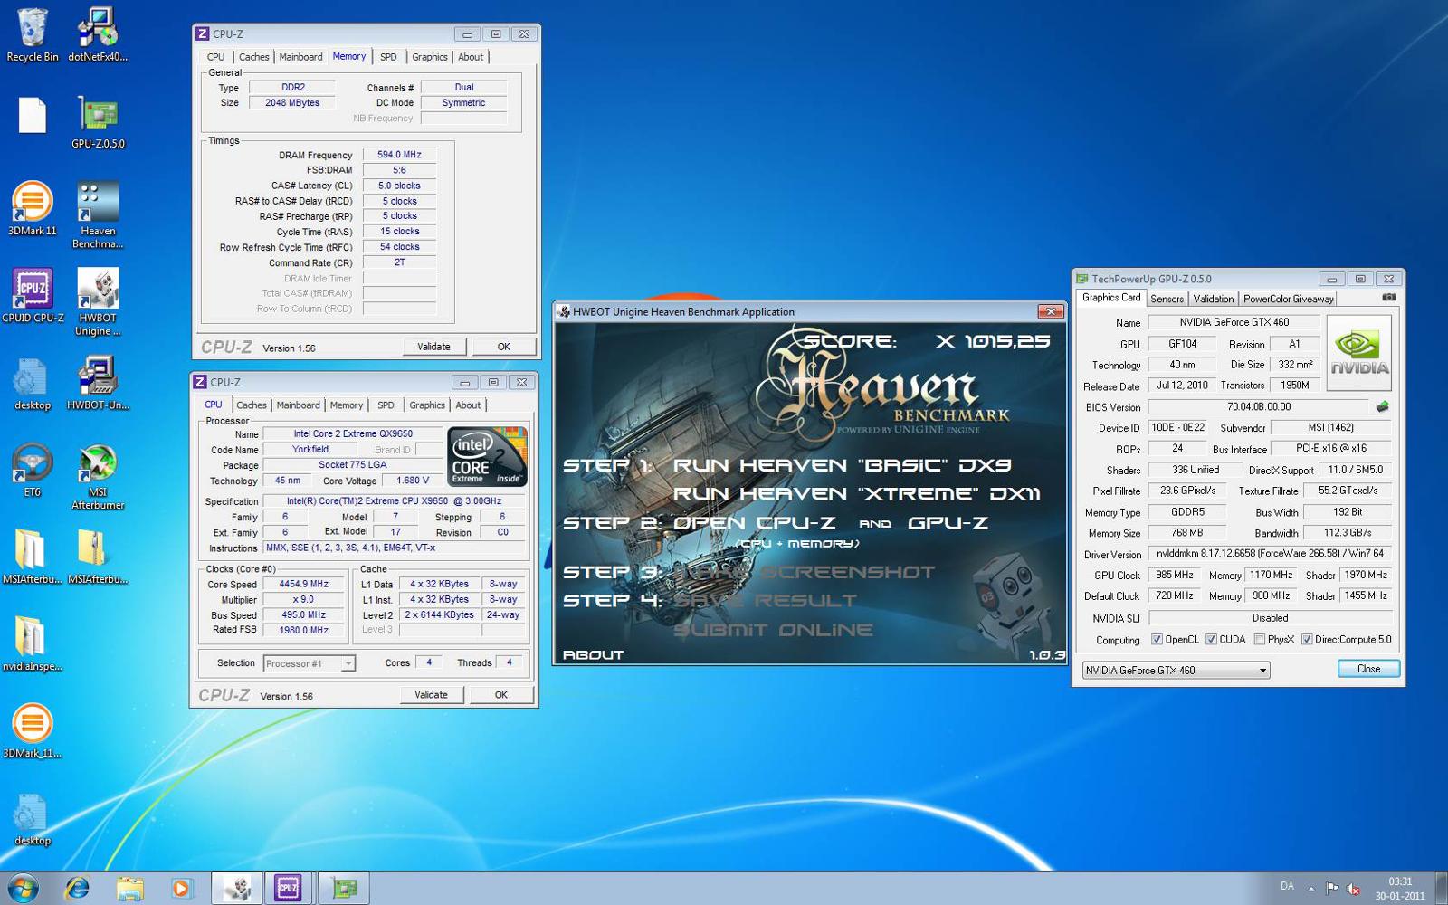The image size is (1448, 905).
Task: Open Graphics tab in bottom CPU-Z window
Action: point(427,405)
